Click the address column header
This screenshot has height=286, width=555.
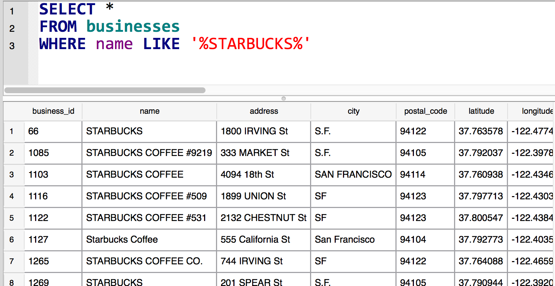[x=264, y=111]
